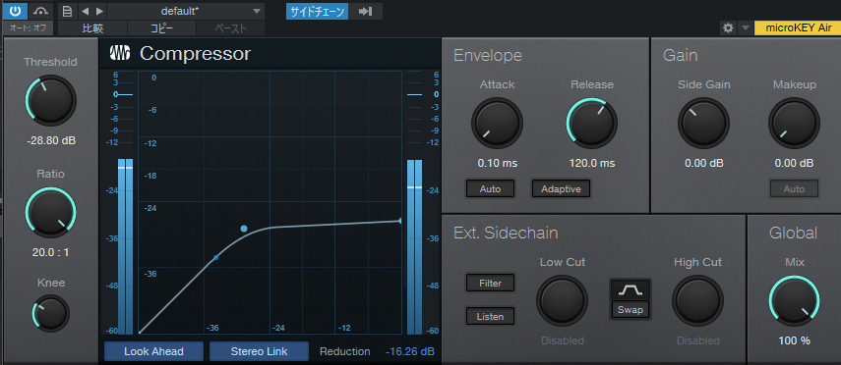Go to next preset with right arrow
Viewport: 841px width, 365px height.
[99, 11]
